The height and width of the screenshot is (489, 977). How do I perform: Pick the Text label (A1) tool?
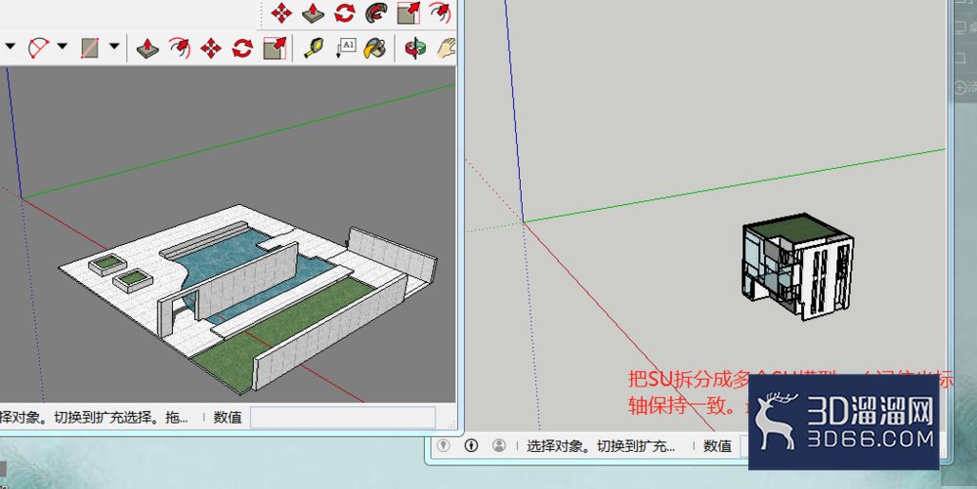pyautogui.click(x=346, y=47)
